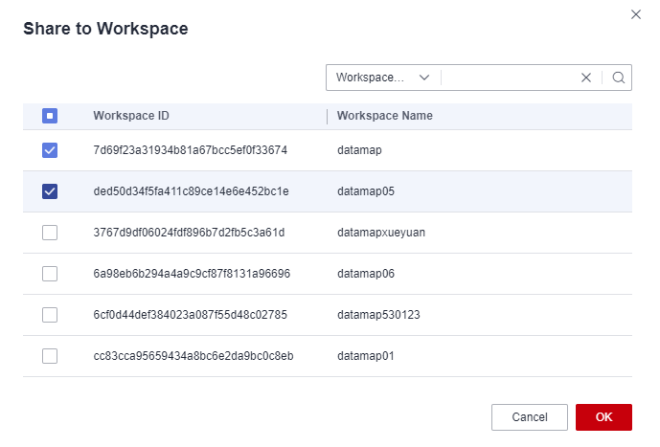Screen dimensions: 660x447
Task: Toggle the select-all header checkbox
Action: coord(50,116)
